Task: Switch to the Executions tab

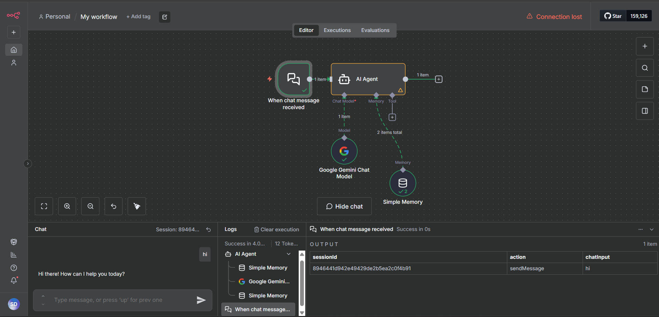Action: tap(337, 30)
